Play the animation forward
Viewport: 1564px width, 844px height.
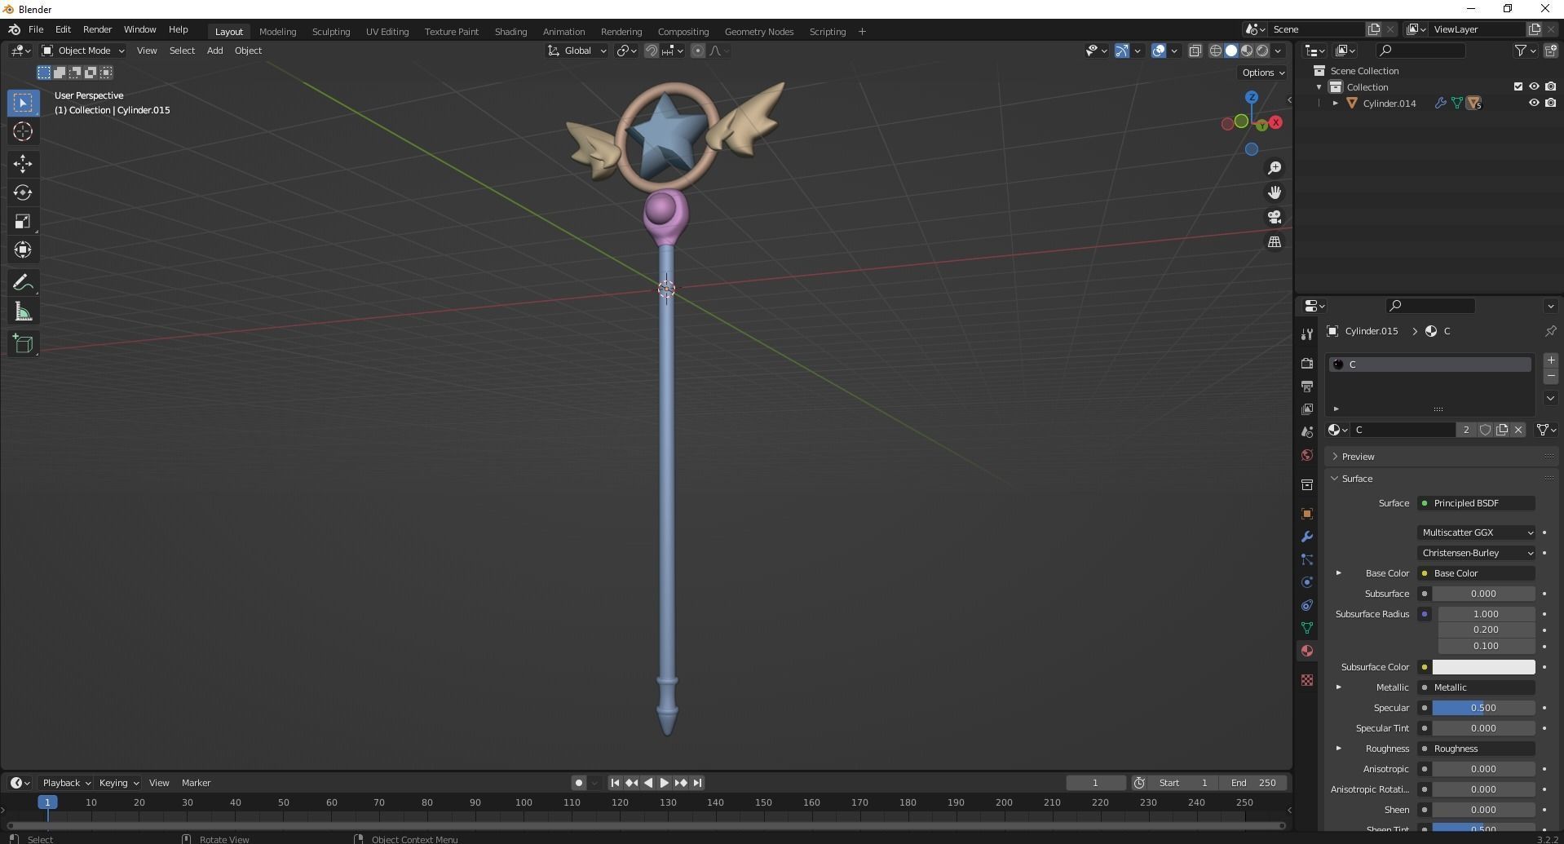click(x=664, y=783)
